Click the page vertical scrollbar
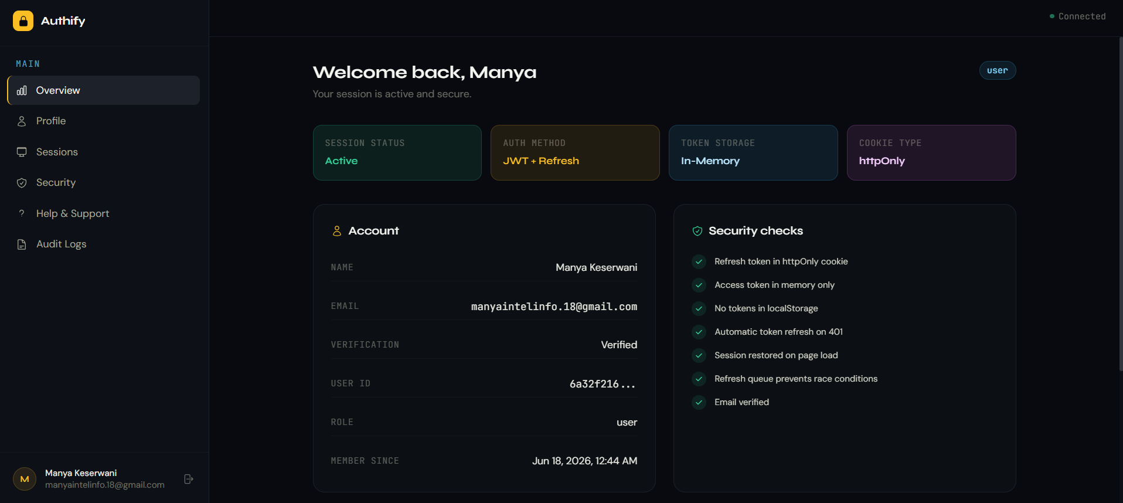 1121,203
